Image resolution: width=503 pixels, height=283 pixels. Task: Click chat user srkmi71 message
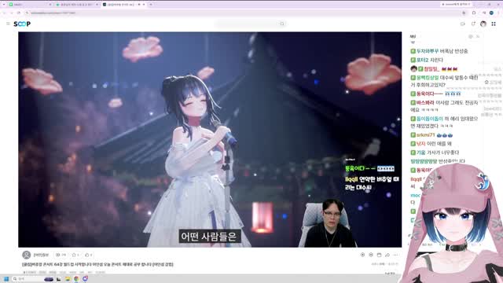tap(431, 135)
